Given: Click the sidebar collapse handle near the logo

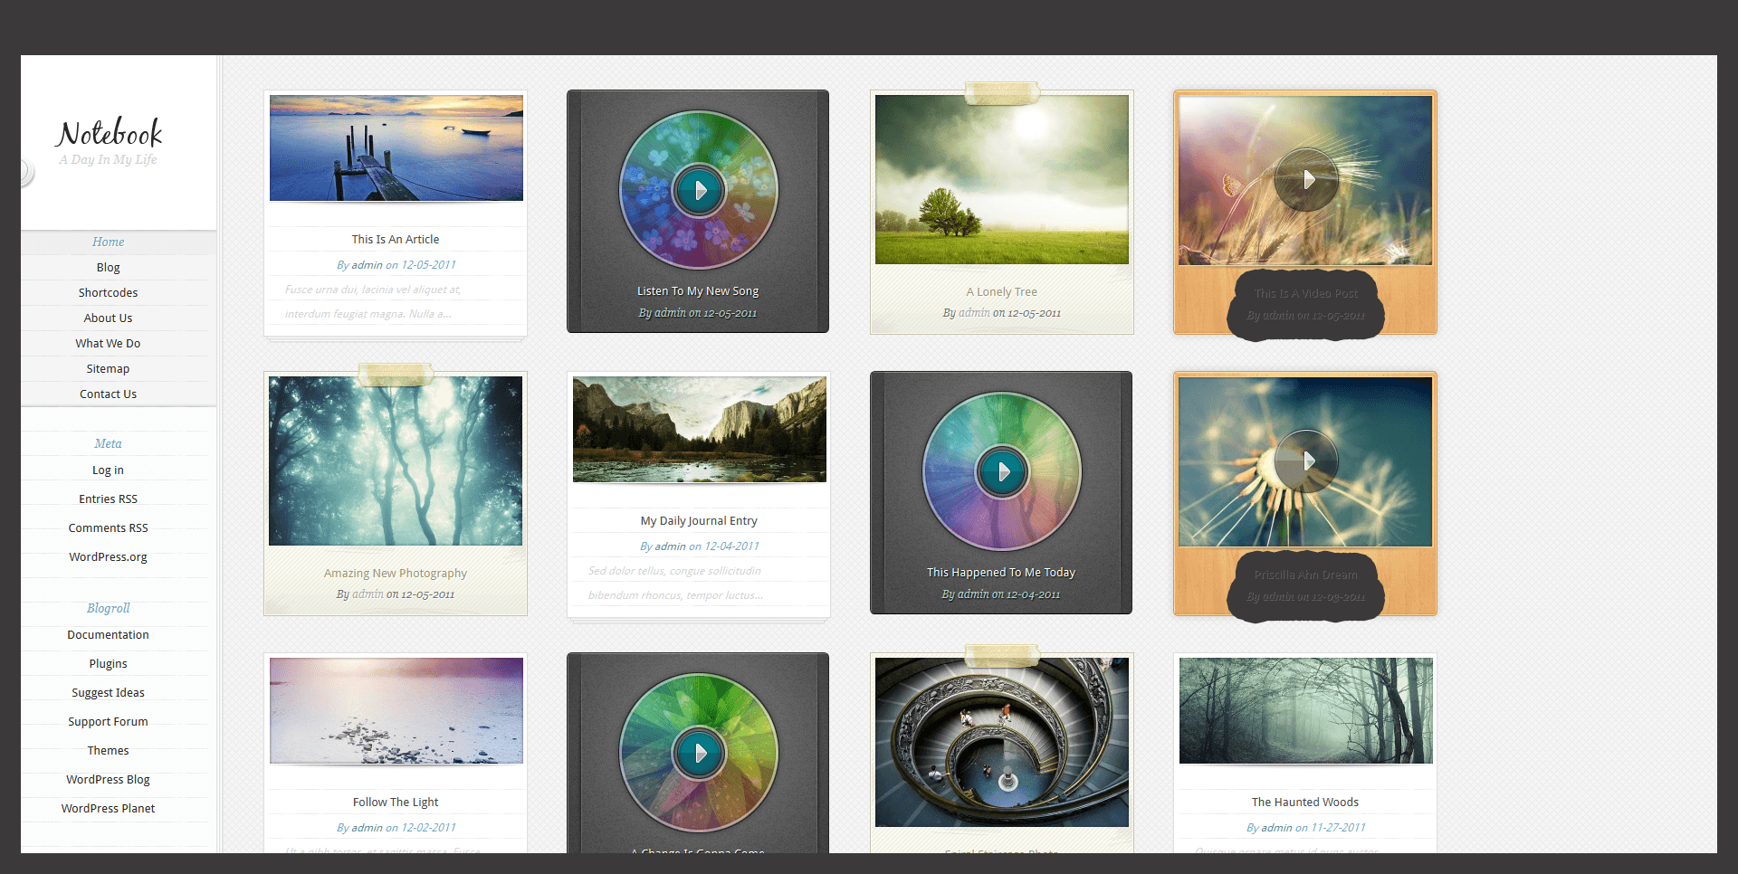Looking at the screenshot, I should [x=26, y=172].
